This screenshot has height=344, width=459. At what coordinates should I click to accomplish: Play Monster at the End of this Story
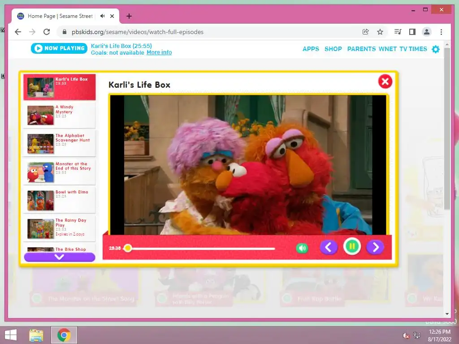[60, 172]
